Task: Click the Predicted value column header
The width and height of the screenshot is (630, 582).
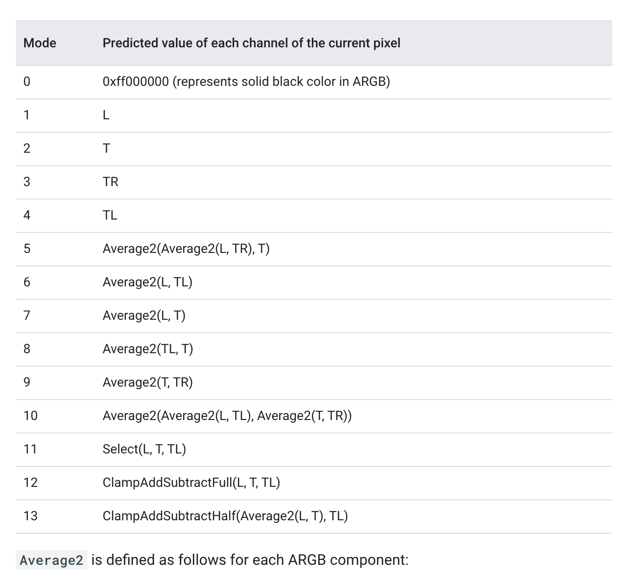Action: pyautogui.click(x=251, y=43)
